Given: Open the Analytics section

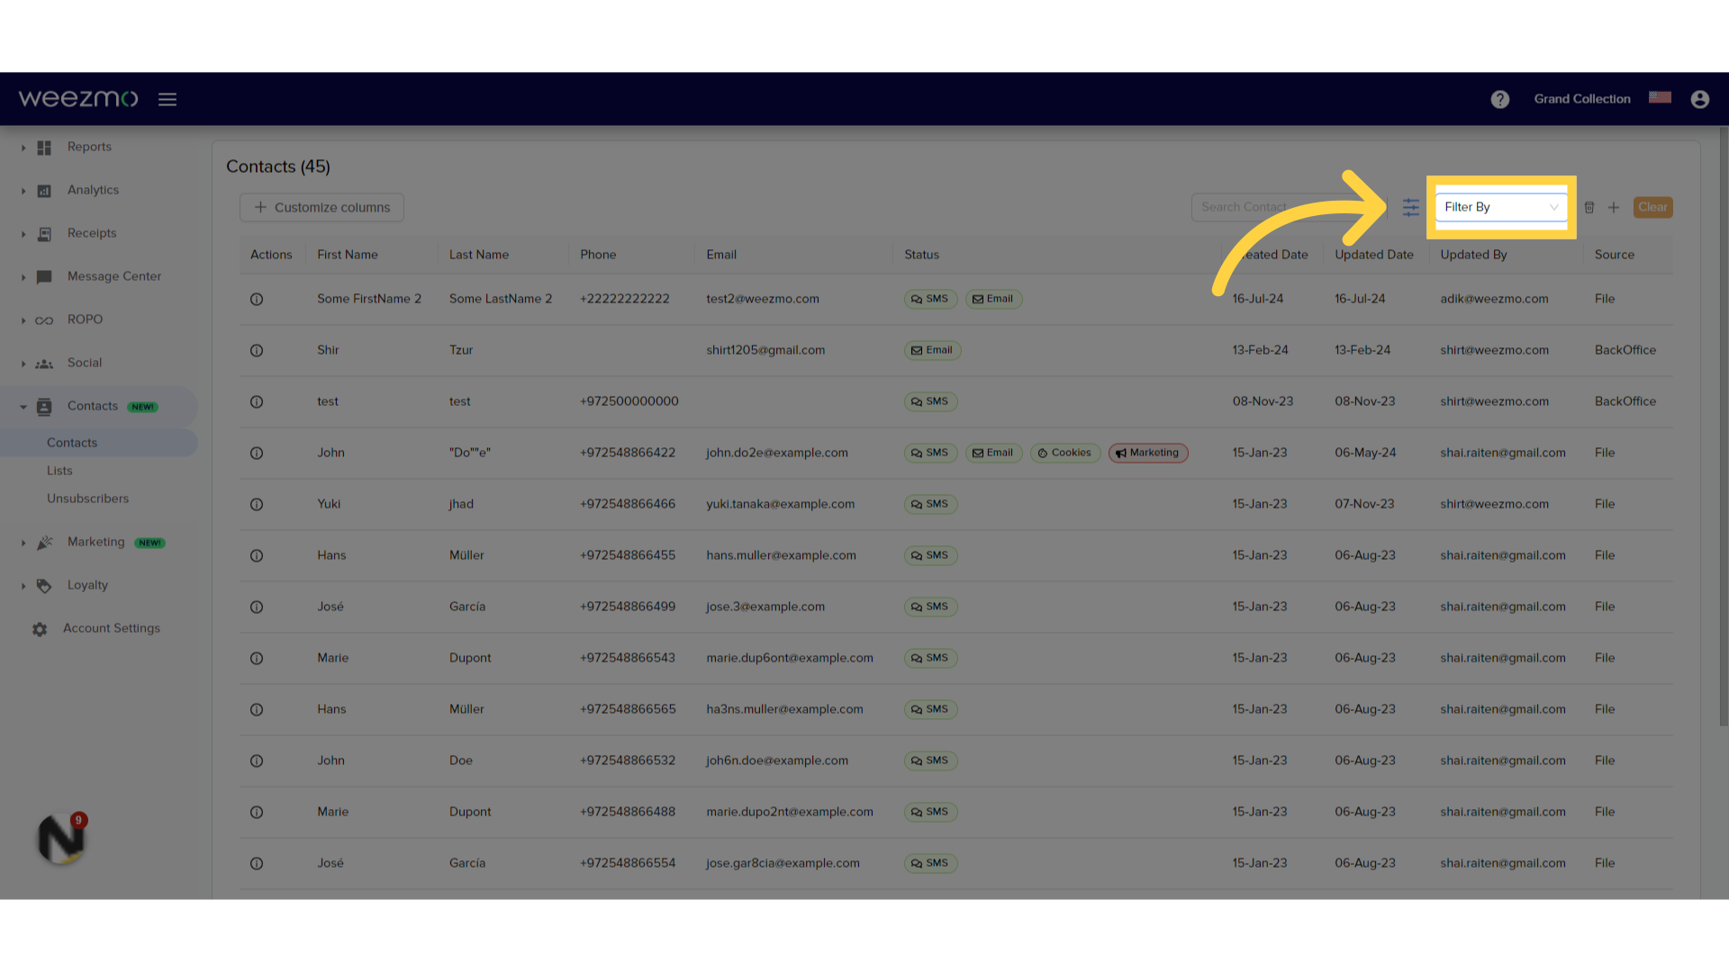Looking at the screenshot, I should point(93,190).
